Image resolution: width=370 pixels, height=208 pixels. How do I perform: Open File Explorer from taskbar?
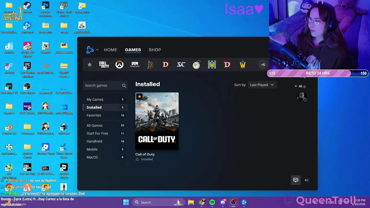point(191,202)
